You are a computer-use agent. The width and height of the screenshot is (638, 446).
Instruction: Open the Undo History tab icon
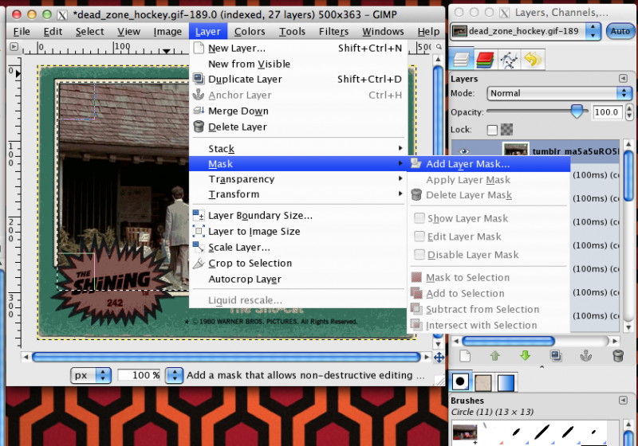click(533, 60)
